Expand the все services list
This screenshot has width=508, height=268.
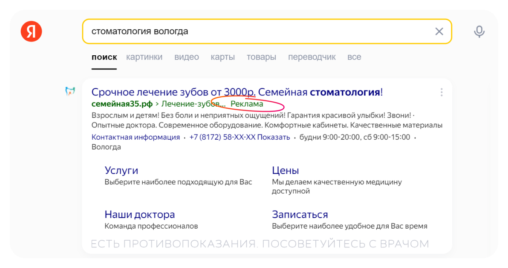click(x=354, y=57)
